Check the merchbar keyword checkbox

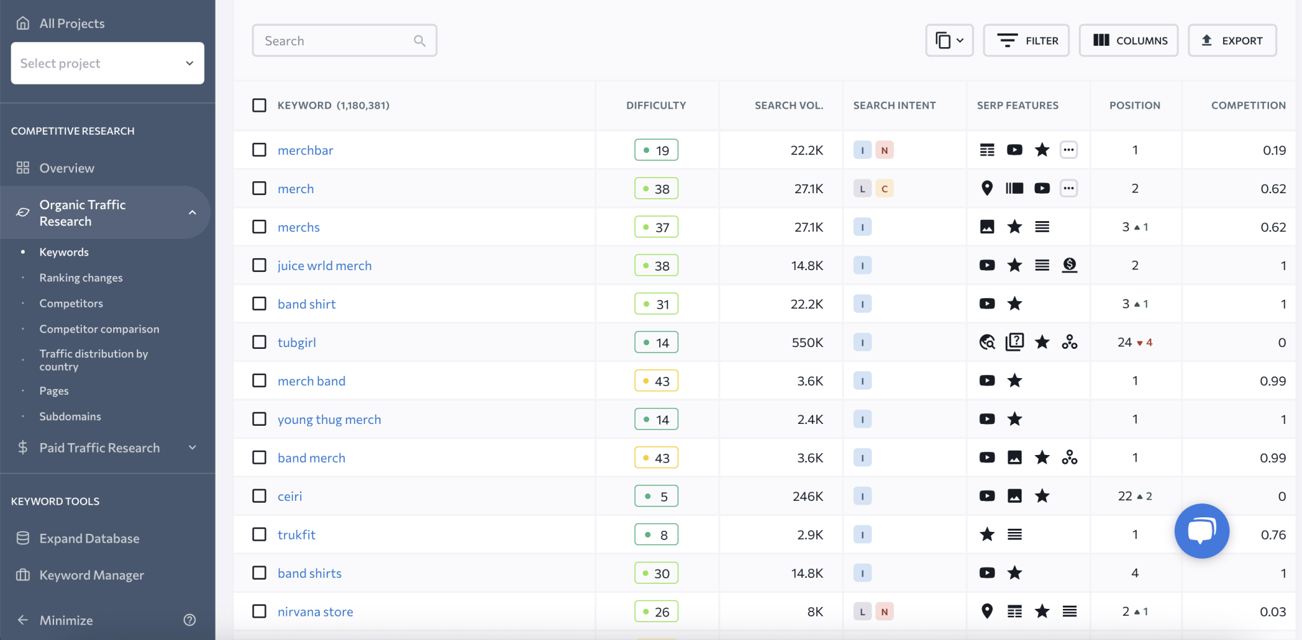coord(259,150)
